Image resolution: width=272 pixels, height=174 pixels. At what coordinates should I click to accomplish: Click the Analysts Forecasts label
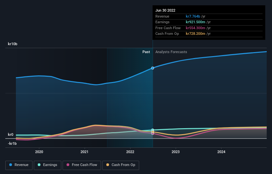pos(171,52)
